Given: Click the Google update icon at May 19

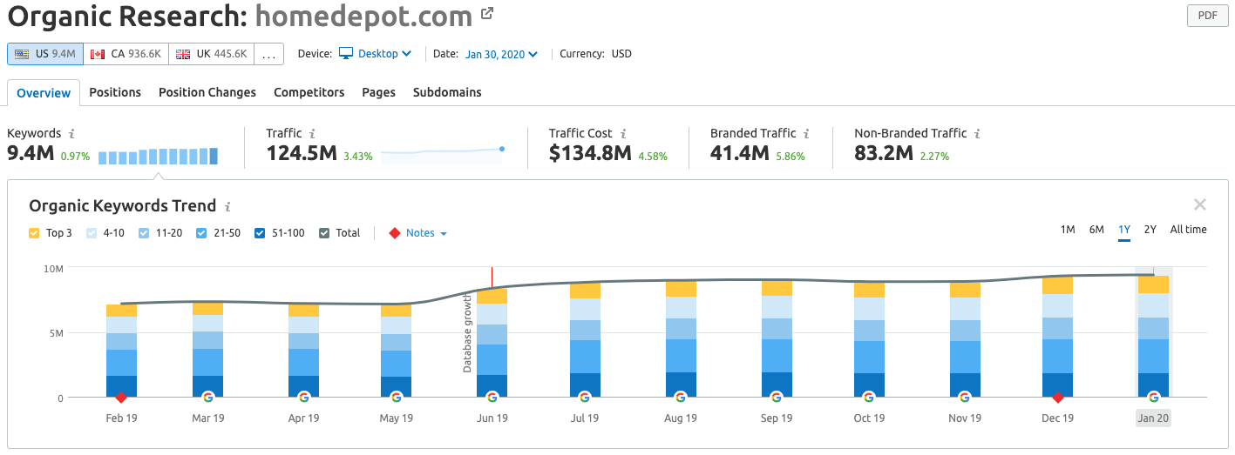Looking at the screenshot, I should (396, 397).
